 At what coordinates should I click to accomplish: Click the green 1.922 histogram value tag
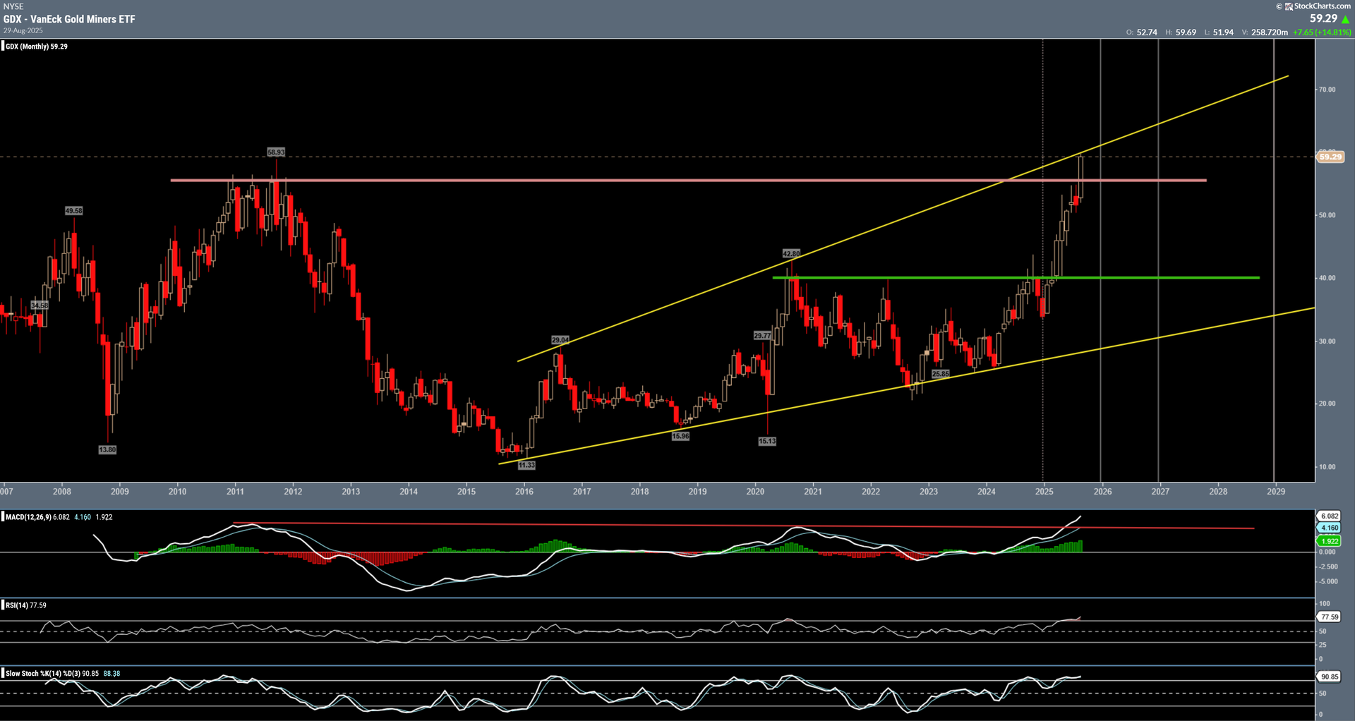coord(1330,541)
